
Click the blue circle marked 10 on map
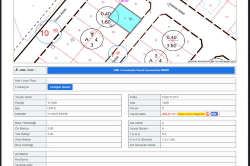[49, 32]
